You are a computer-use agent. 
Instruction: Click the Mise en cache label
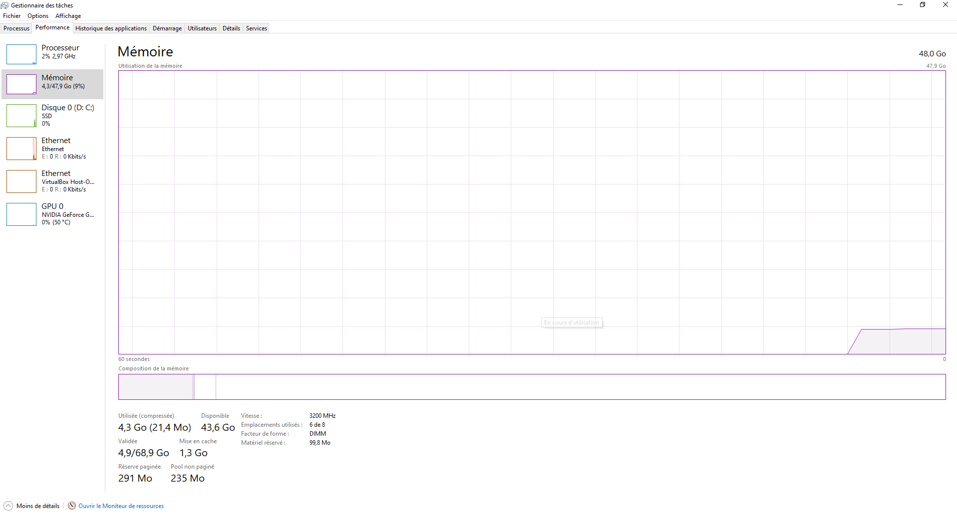pyautogui.click(x=198, y=441)
